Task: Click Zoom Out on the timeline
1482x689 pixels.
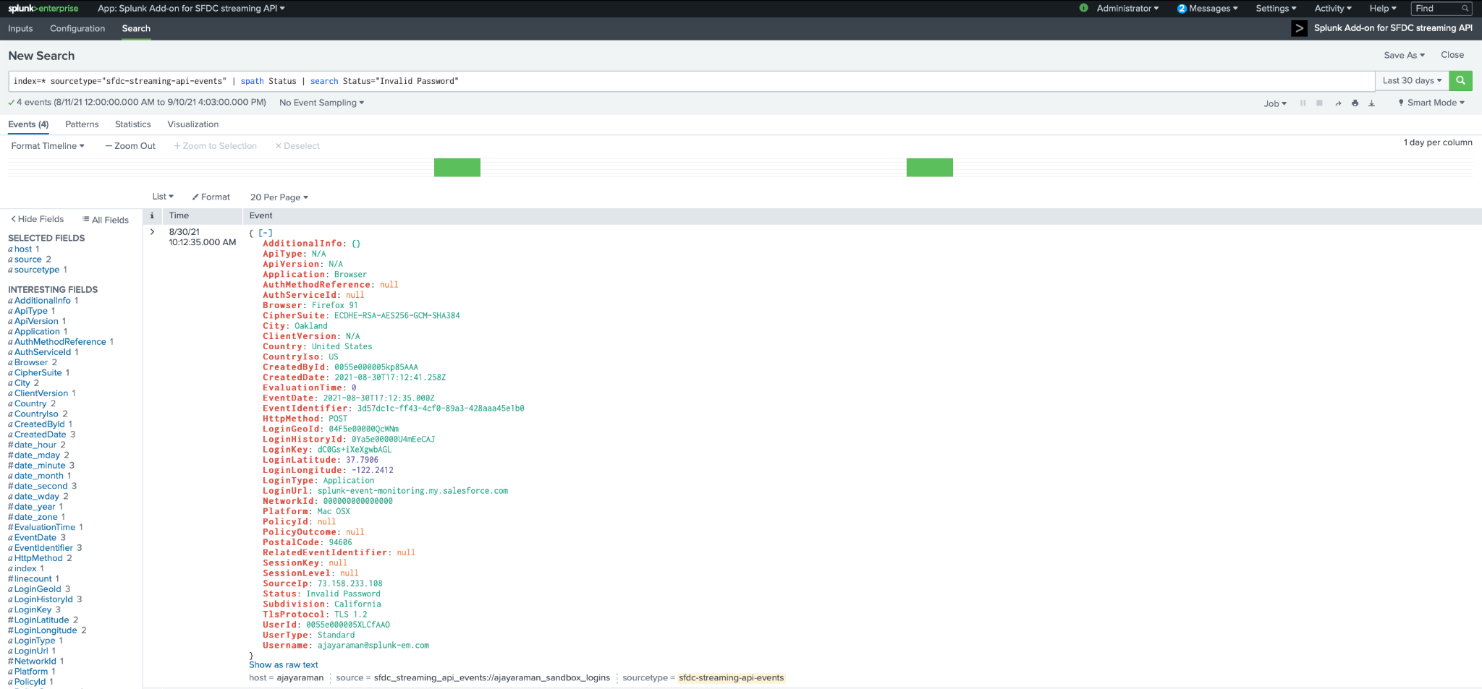Action: point(130,146)
